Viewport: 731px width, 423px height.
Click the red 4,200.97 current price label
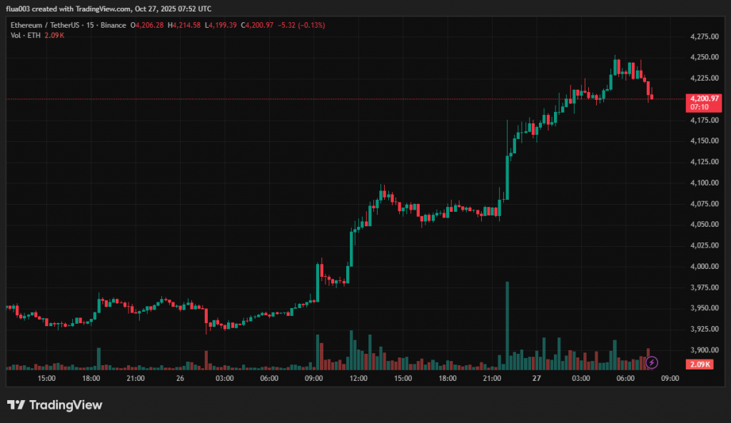click(x=704, y=98)
